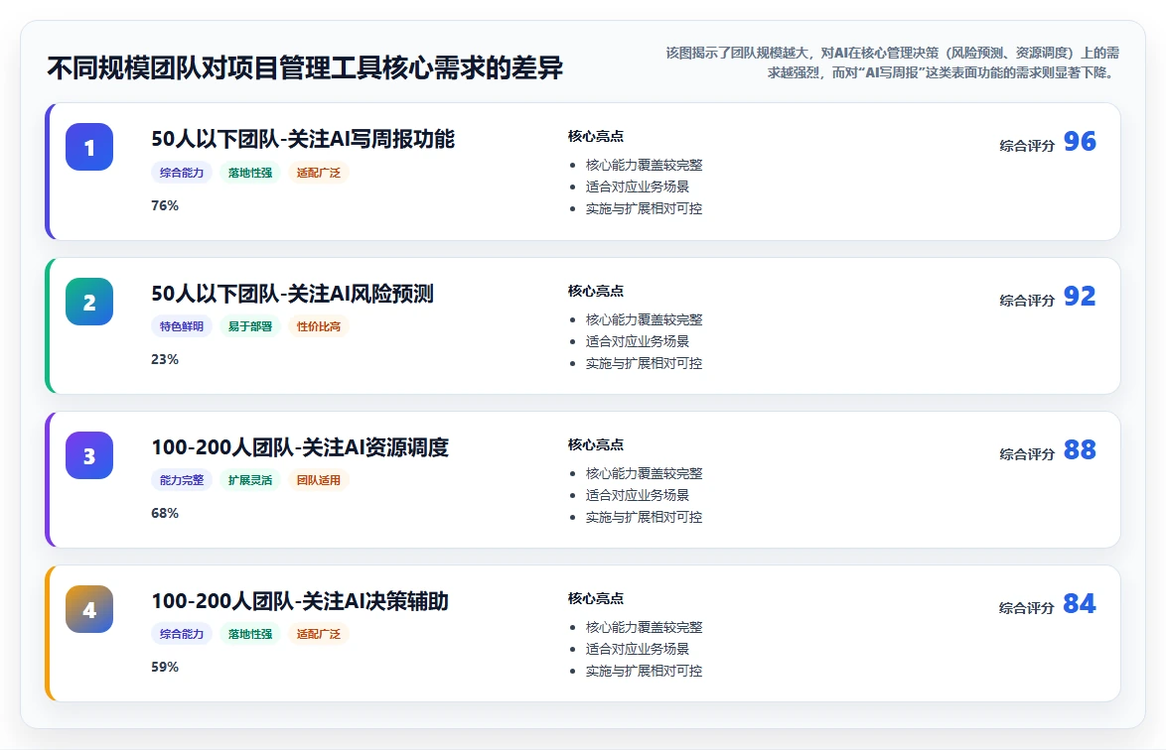The image size is (1166, 750).
Task: Click the 能力完整 tag
Action: click(x=182, y=480)
